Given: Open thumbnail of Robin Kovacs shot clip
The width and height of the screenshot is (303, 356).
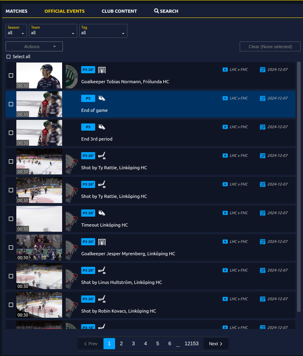Looking at the screenshot, I should click(x=39, y=305).
